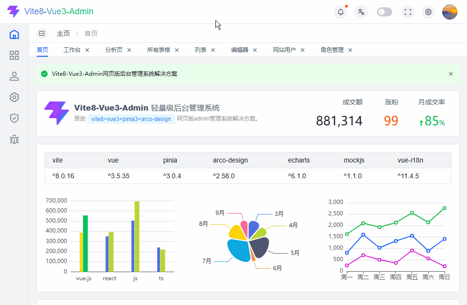Open the bug sidebar icon

click(14, 139)
